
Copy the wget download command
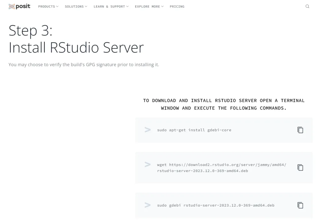tap(300, 167)
